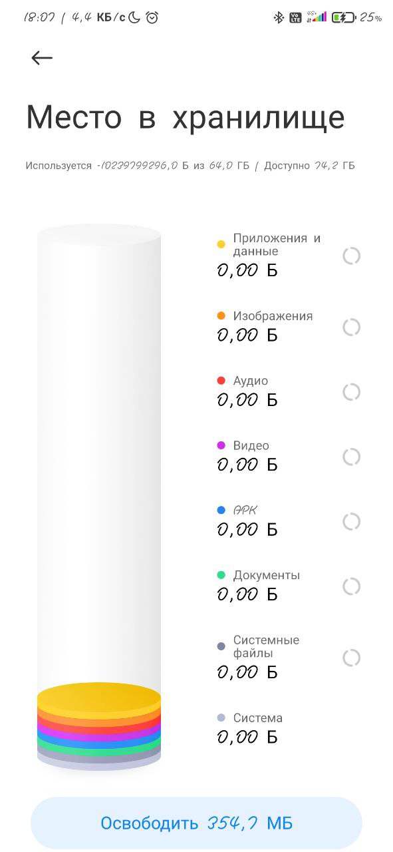Tap the Используется storage summary text
The image size is (393, 852).
190,166
